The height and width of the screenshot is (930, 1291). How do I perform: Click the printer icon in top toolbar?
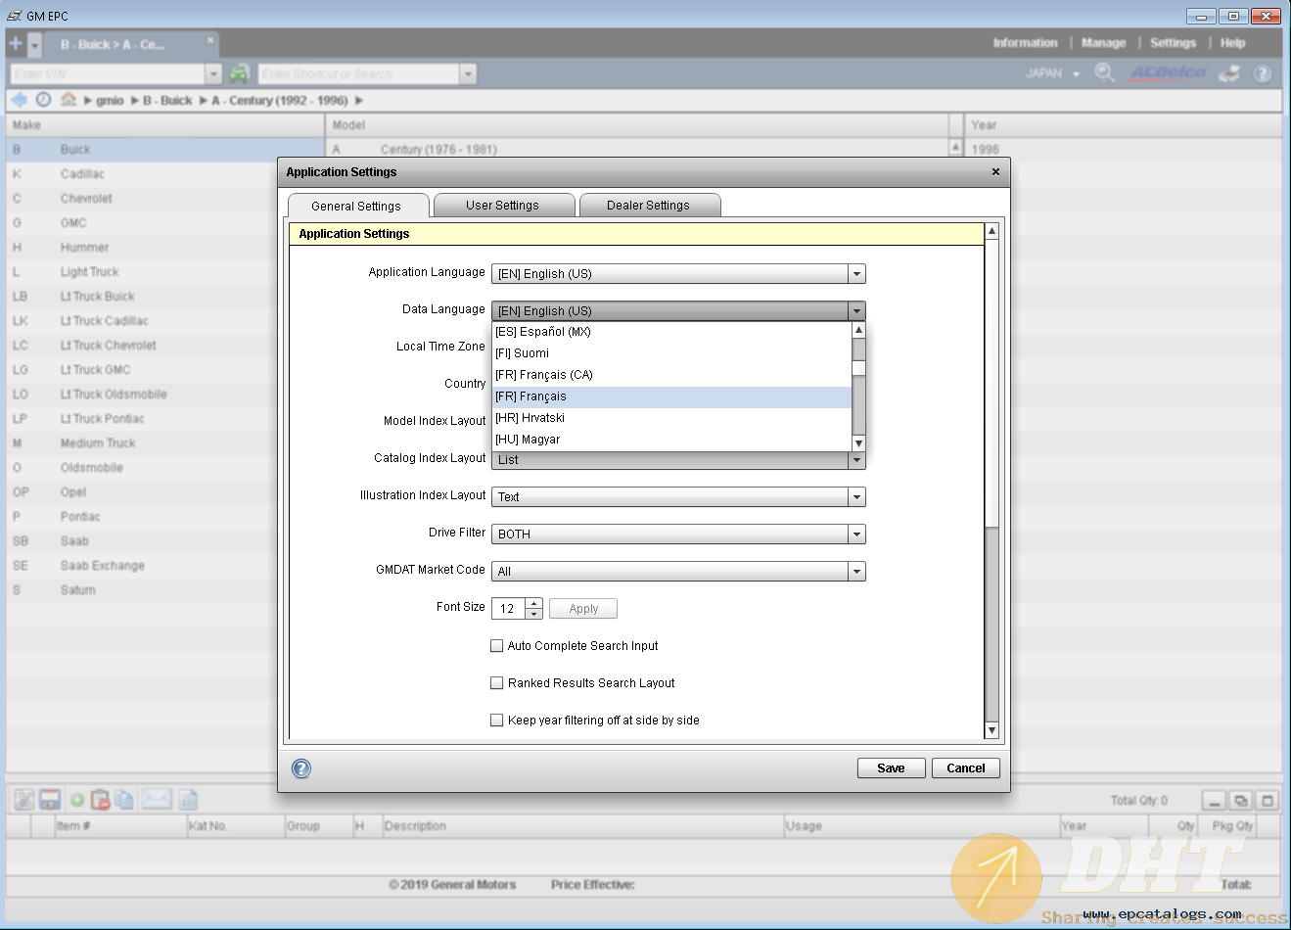tap(1229, 73)
